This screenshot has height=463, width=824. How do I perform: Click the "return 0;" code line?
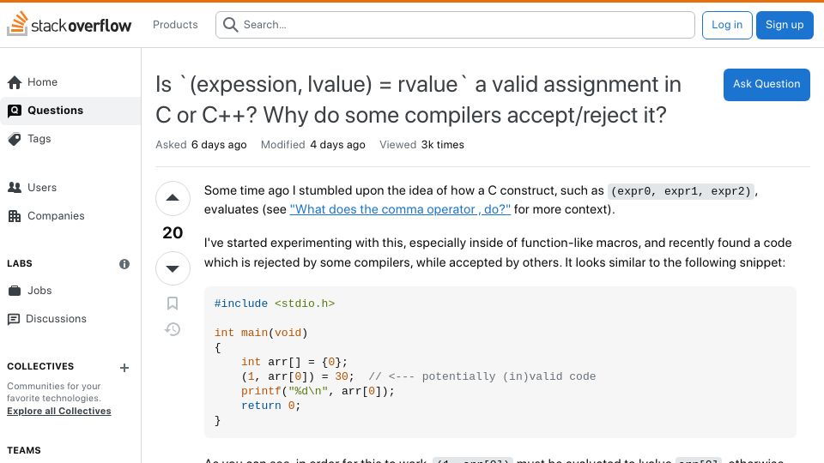[270, 406]
